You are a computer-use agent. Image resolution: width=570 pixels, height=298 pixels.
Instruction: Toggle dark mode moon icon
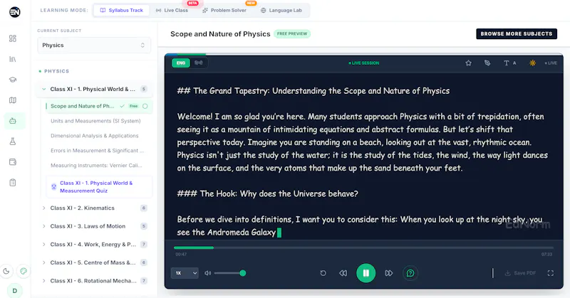tap(6, 271)
